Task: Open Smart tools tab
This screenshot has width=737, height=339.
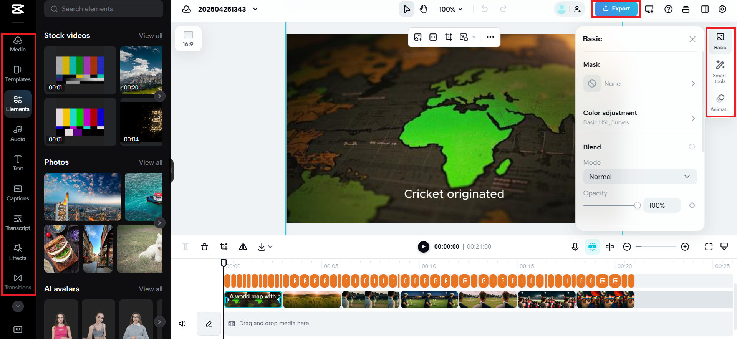Action: tap(720, 72)
